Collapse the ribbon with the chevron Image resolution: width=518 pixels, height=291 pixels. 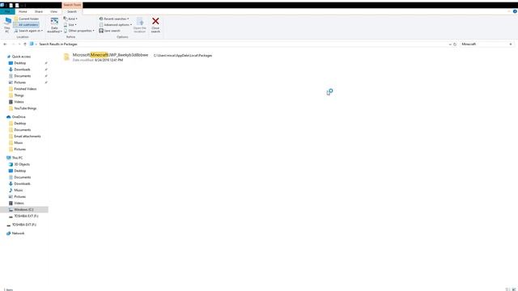pyautogui.click(x=509, y=11)
